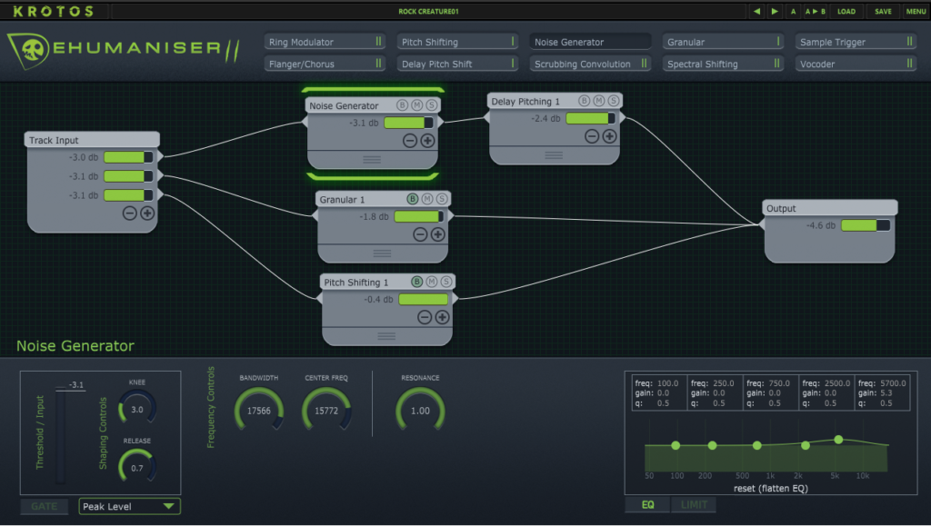The height and width of the screenshot is (526, 931).
Task: Solo the Delay Pitching 1 node
Action: (x=614, y=101)
